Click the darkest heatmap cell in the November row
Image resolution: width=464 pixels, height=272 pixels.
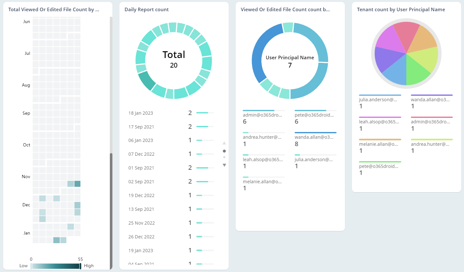pos(77,184)
